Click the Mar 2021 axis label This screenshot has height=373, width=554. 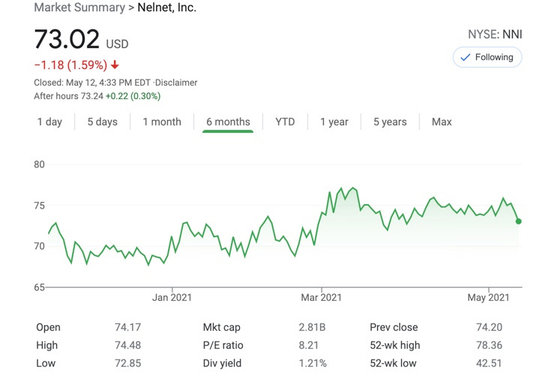click(x=322, y=298)
